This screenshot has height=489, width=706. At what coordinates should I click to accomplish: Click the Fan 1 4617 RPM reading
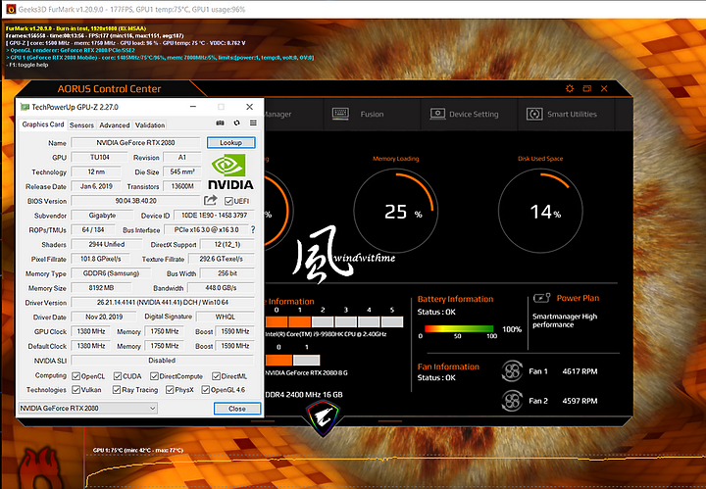(x=580, y=371)
